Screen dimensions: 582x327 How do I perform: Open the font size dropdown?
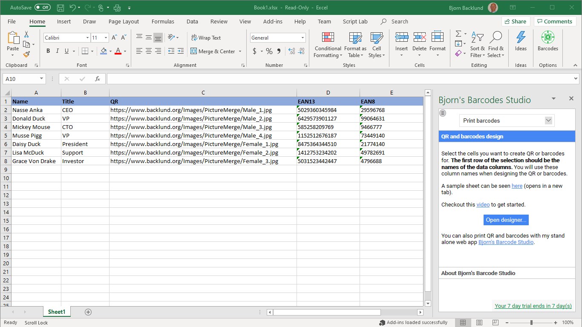point(106,38)
